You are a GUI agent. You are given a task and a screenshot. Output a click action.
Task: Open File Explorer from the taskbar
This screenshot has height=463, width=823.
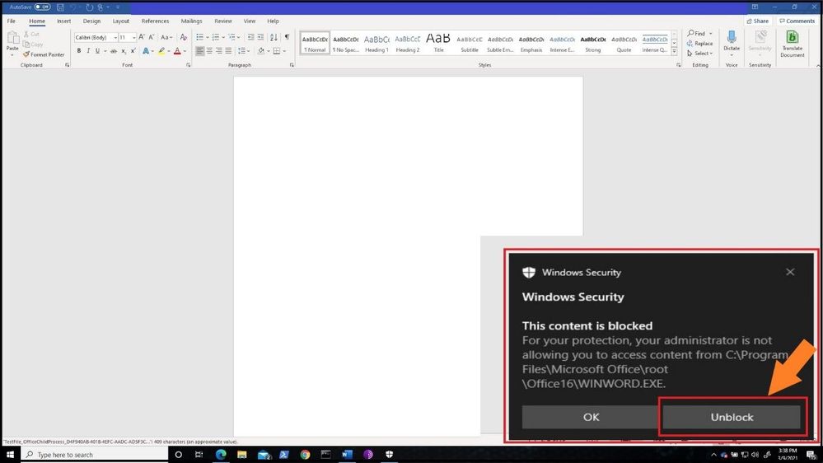242,455
